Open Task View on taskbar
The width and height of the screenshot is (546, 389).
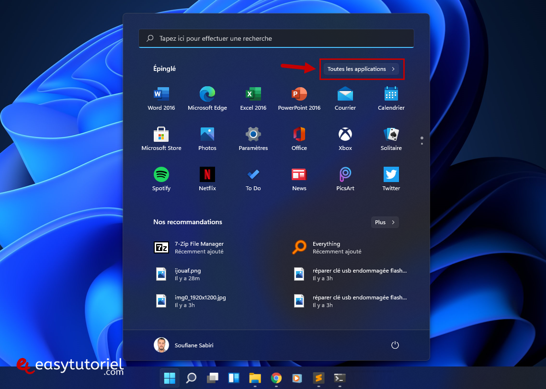(212, 378)
